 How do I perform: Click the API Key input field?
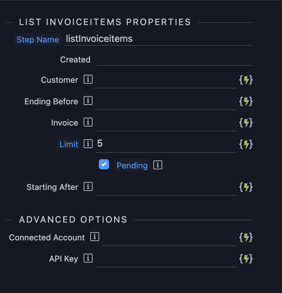pyautogui.click(x=166, y=259)
